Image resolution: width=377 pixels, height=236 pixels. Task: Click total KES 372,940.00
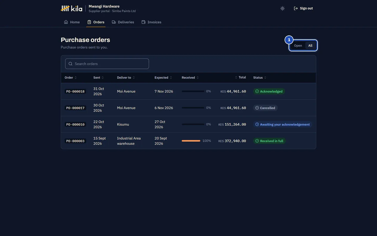pyautogui.click(x=232, y=141)
